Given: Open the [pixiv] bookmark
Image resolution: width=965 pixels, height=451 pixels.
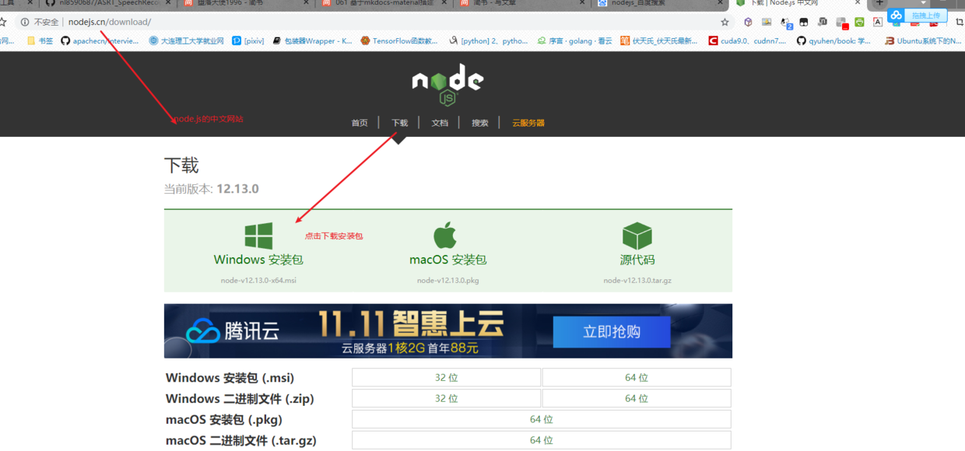Looking at the screenshot, I should [x=247, y=40].
